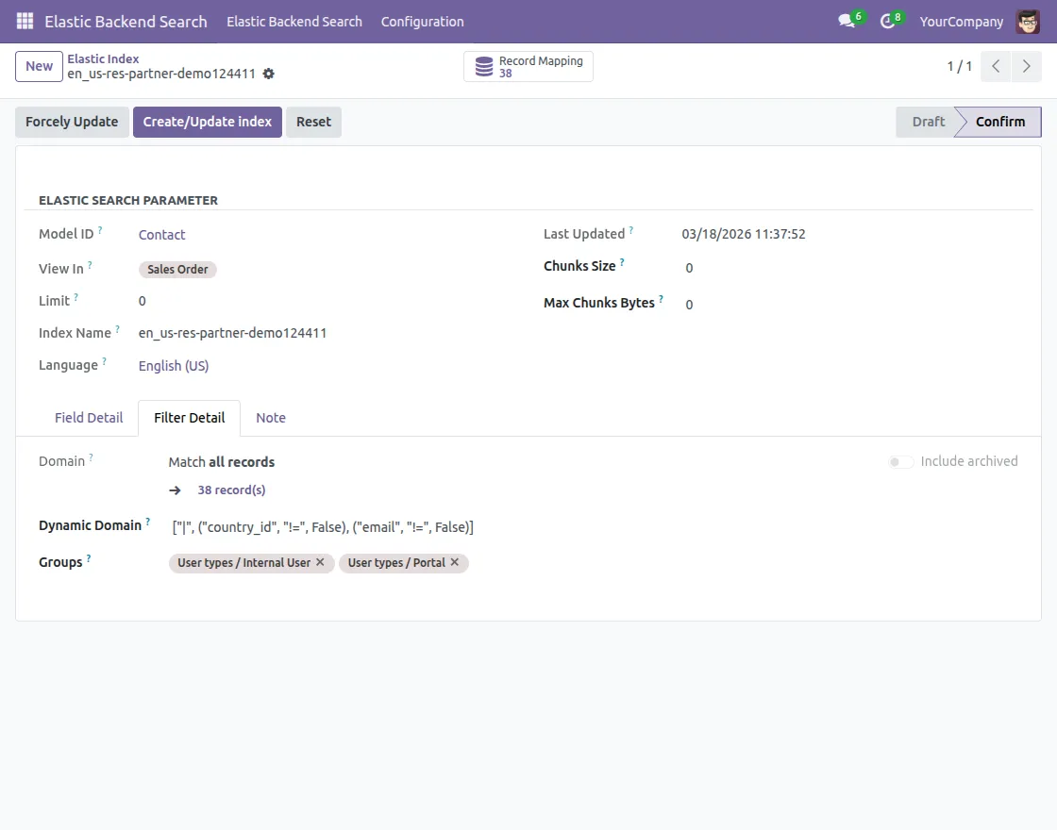The width and height of the screenshot is (1057, 830).
Task: Click the Elastic Backend Search app title
Action: (x=126, y=22)
